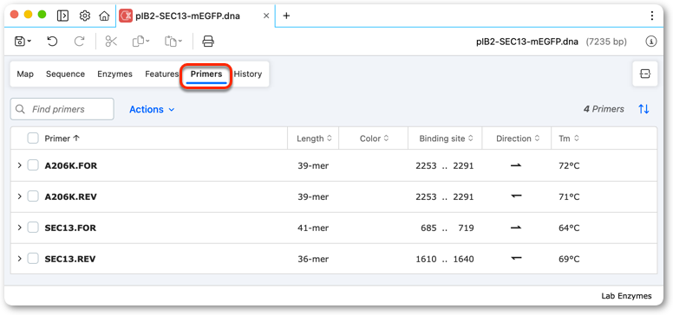The height and width of the screenshot is (315, 673).
Task: Click the 4 Primers count label
Action: tap(604, 109)
